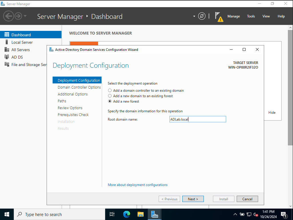
Task: Open the notifications flag with warning
Action: 219,17
